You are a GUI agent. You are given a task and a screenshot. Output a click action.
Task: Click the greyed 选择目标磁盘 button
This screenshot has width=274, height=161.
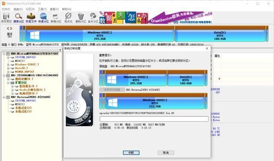(112, 89)
